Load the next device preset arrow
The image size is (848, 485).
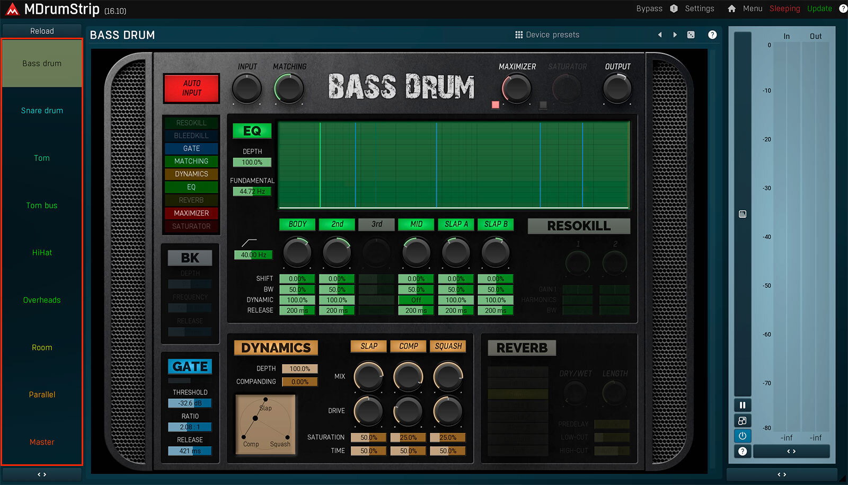coord(675,35)
